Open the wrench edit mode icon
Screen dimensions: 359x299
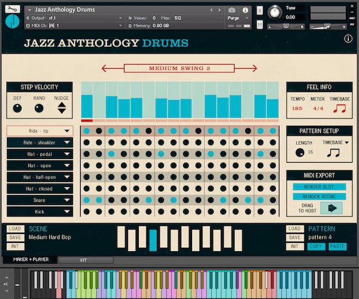click(13, 9)
